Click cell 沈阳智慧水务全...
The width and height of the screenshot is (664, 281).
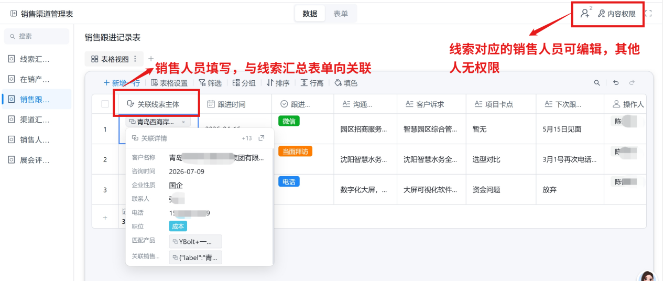coord(430,159)
